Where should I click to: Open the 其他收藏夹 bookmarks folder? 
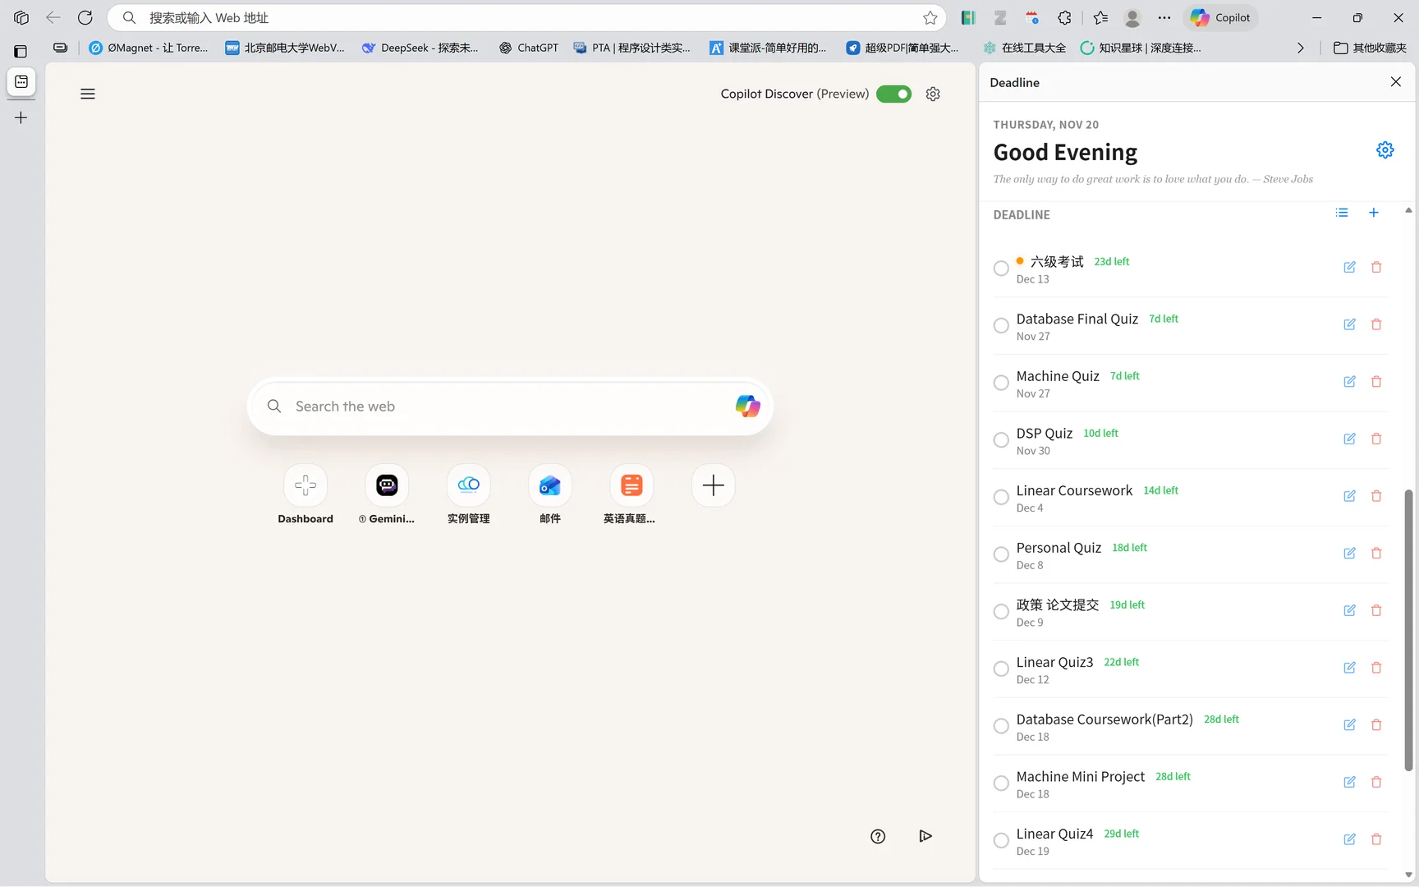(1370, 48)
